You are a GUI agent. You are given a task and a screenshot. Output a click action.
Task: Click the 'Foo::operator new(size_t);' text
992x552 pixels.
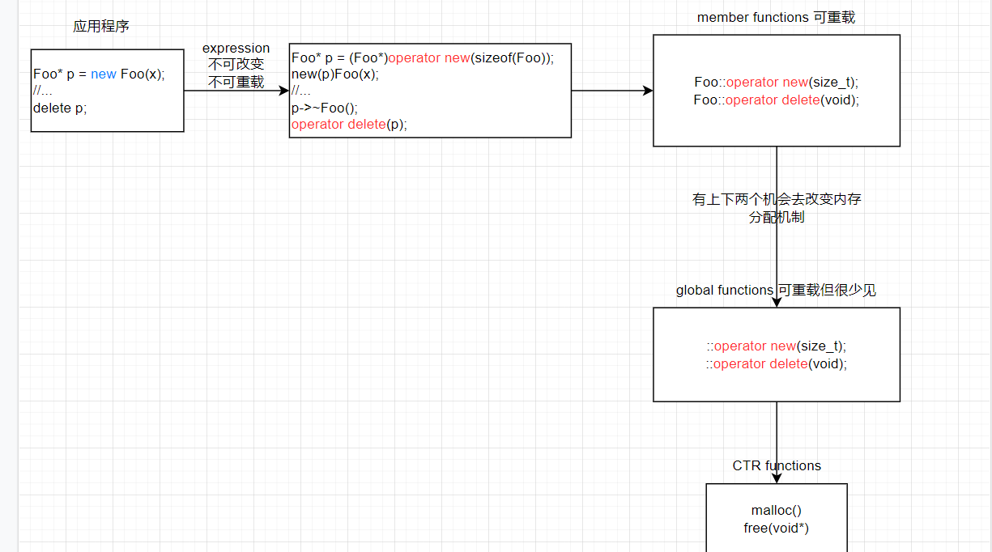[x=776, y=82]
